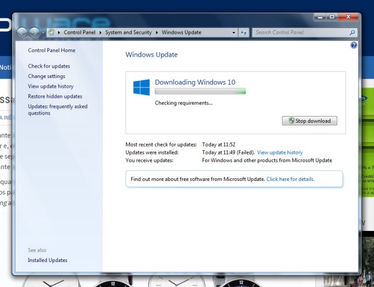
Task: Click the download progress bar
Action: click(200, 91)
